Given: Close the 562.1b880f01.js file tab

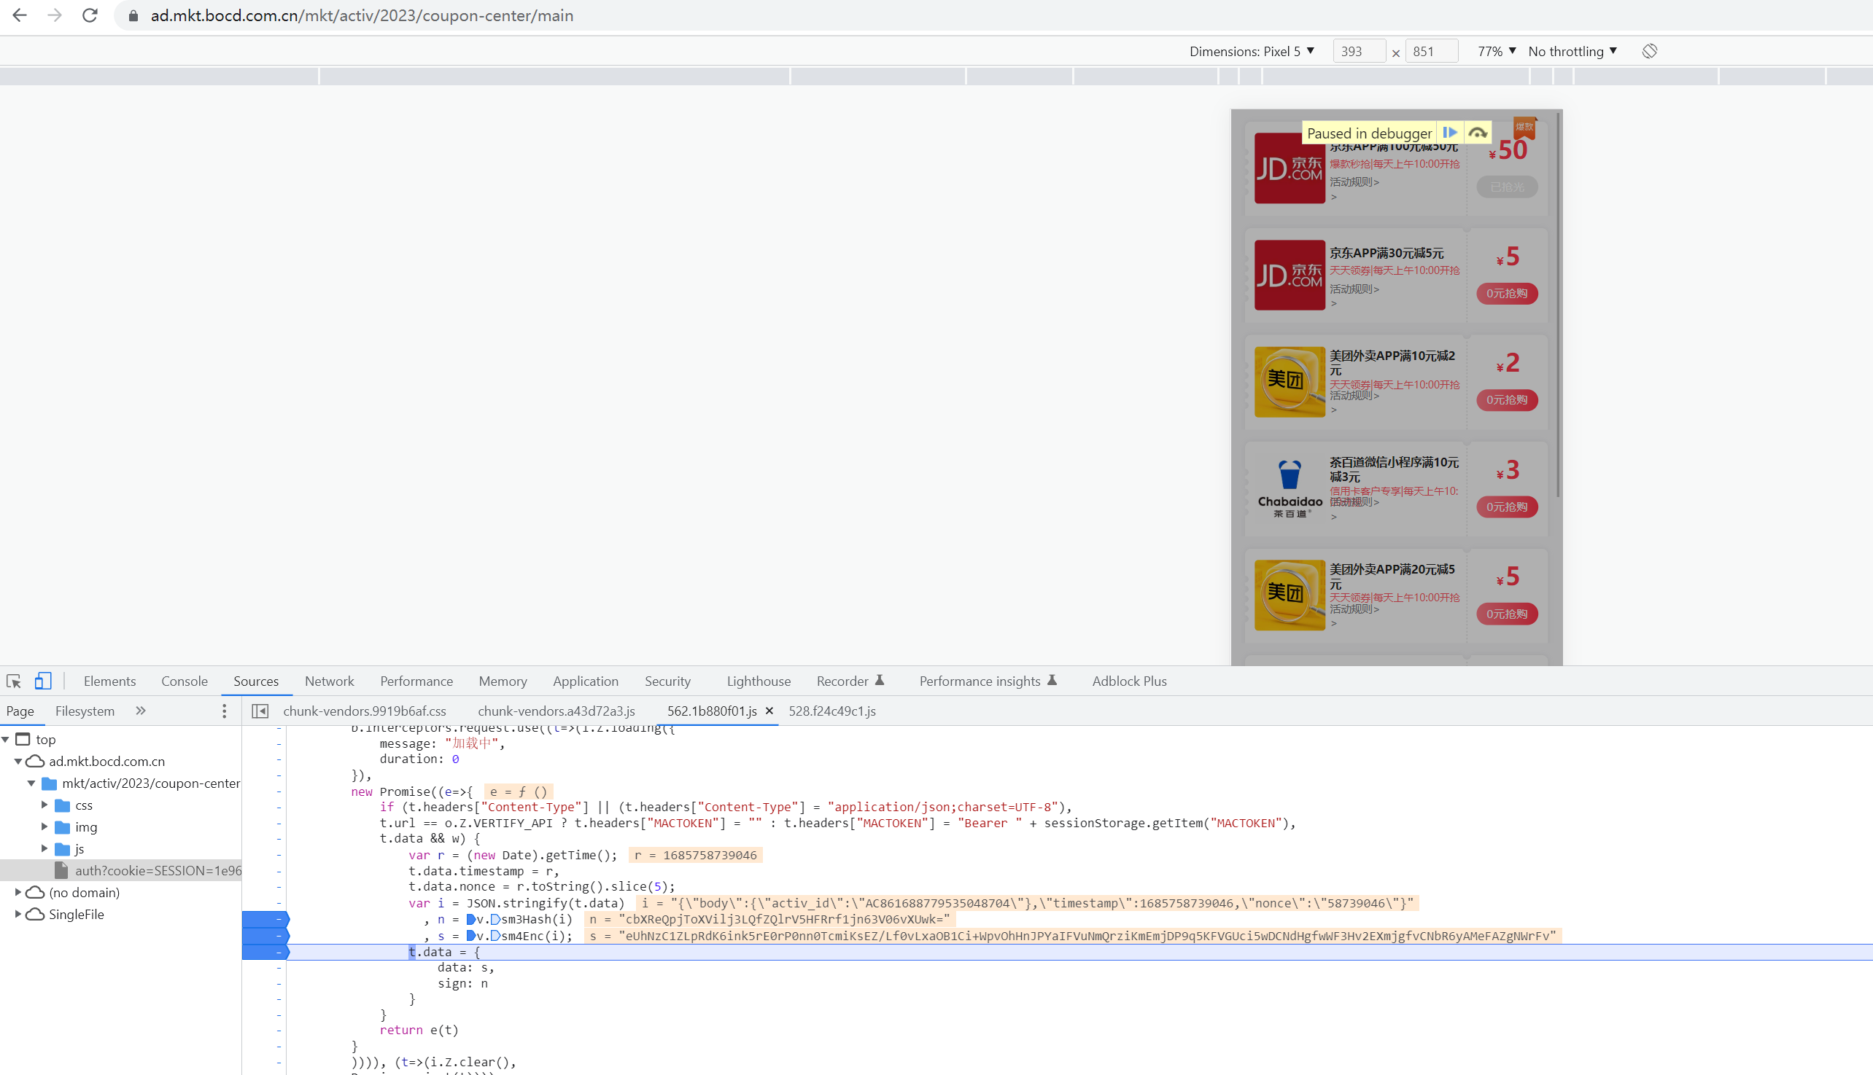Looking at the screenshot, I should [x=769, y=711].
